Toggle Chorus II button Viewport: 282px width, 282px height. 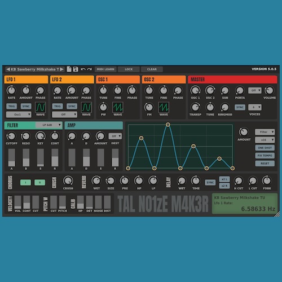[x=39, y=182]
